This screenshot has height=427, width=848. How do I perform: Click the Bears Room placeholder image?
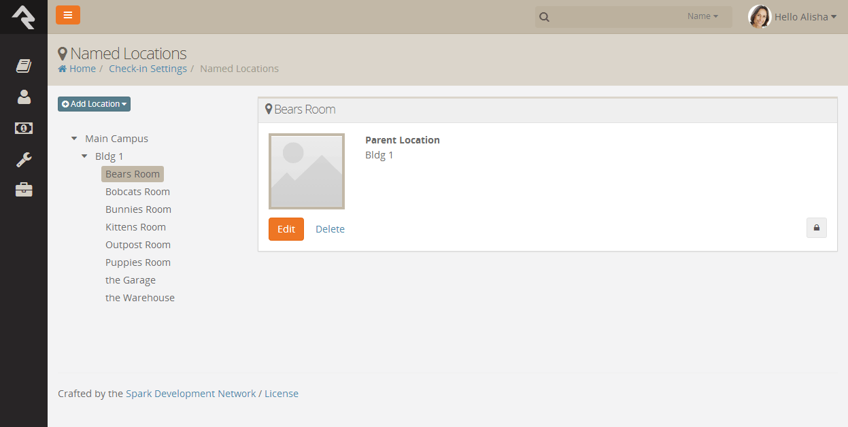307,171
